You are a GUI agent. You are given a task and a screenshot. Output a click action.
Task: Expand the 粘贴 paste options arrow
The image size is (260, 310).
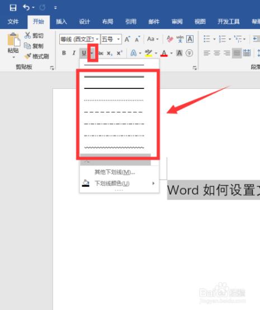(13, 57)
